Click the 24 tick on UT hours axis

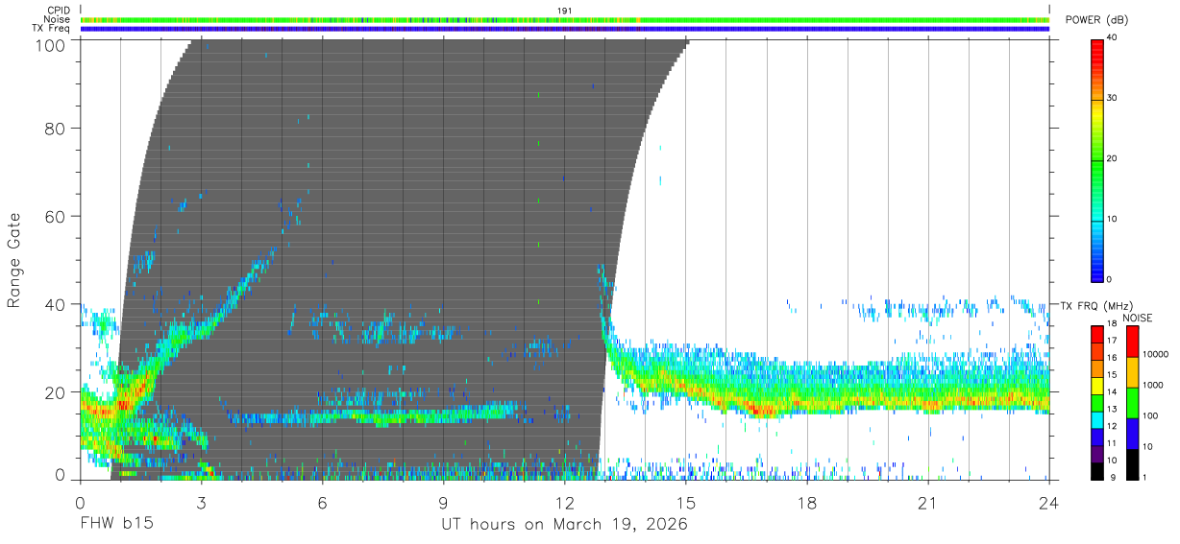click(x=1049, y=503)
